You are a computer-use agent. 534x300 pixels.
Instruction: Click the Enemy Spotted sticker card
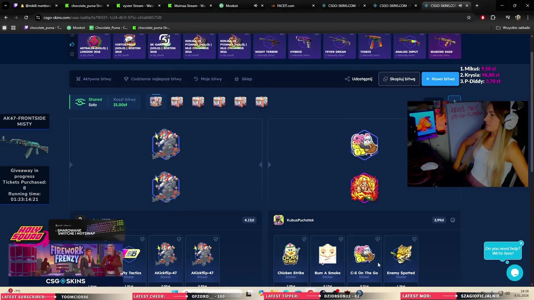[401, 260]
